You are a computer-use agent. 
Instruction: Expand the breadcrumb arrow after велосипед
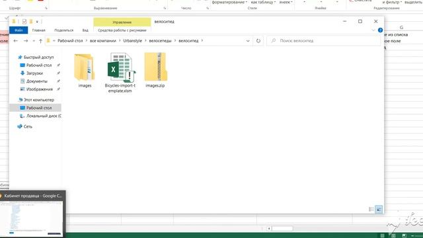202,41
